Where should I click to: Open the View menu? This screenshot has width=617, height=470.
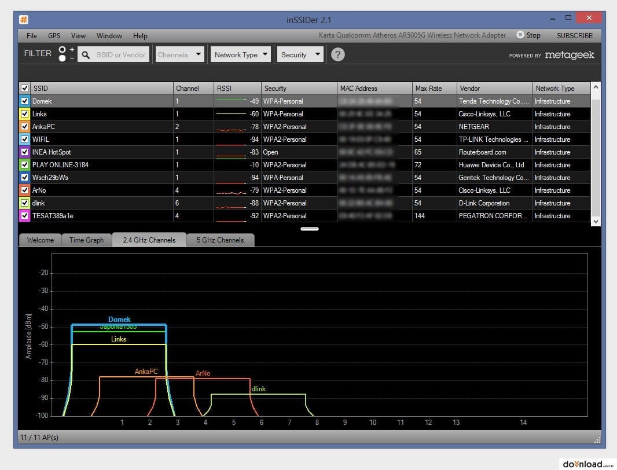coord(78,35)
